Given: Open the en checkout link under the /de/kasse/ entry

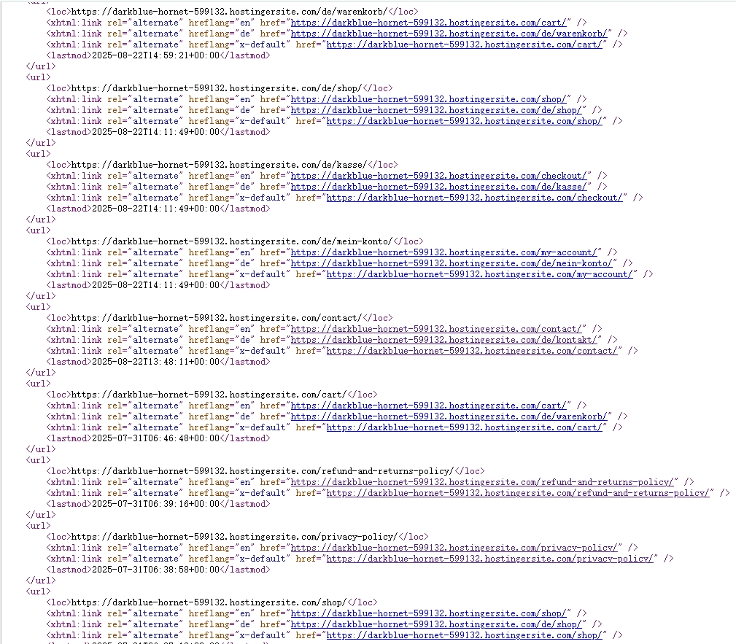Looking at the screenshot, I should tap(439, 176).
